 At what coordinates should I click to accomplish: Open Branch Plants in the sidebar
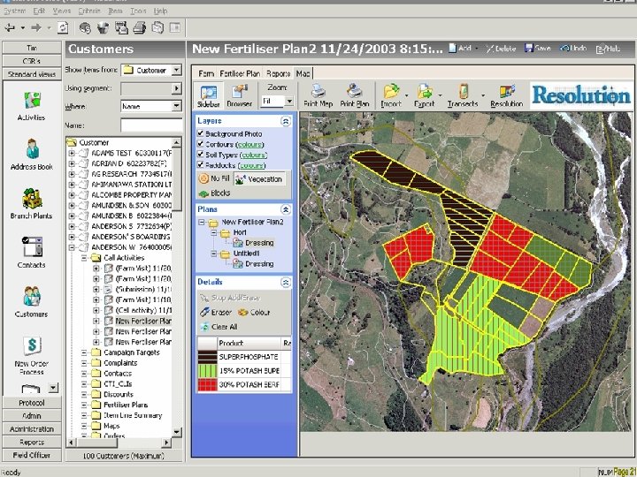point(32,199)
